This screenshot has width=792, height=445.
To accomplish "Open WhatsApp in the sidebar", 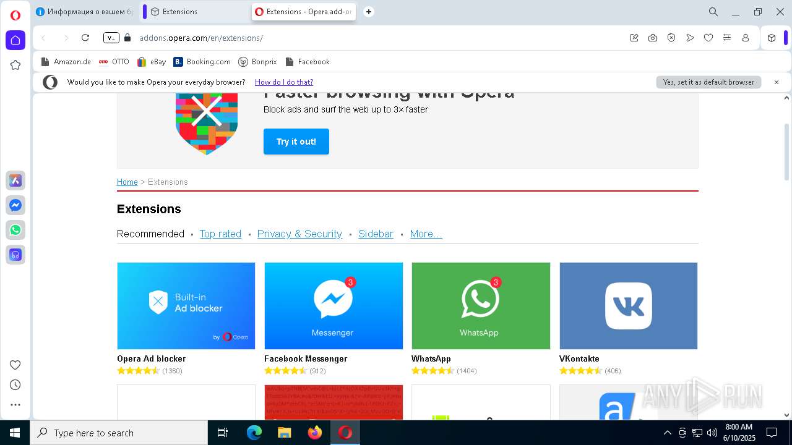I will point(15,230).
